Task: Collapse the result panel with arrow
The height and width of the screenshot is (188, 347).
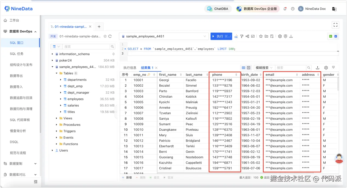Action: (x=334, y=68)
